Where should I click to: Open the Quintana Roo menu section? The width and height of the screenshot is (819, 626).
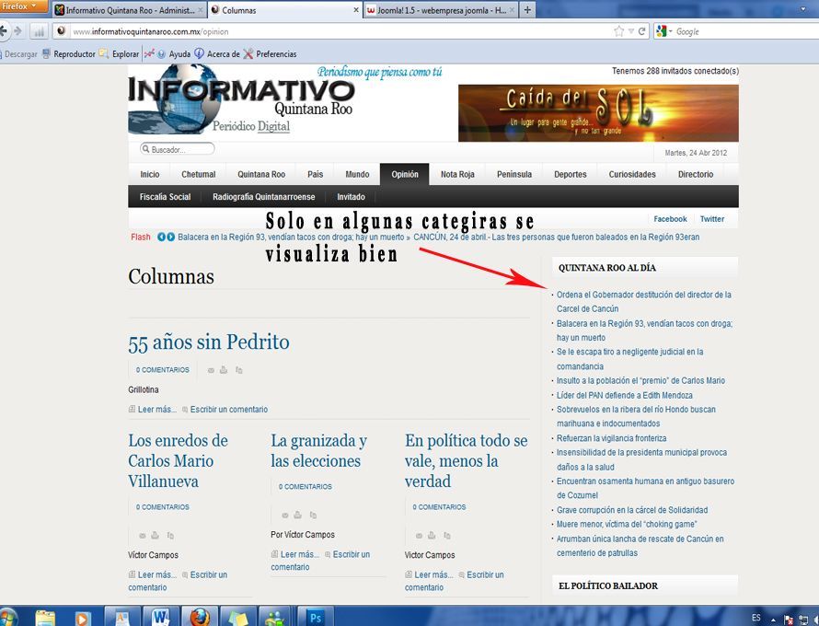[261, 174]
